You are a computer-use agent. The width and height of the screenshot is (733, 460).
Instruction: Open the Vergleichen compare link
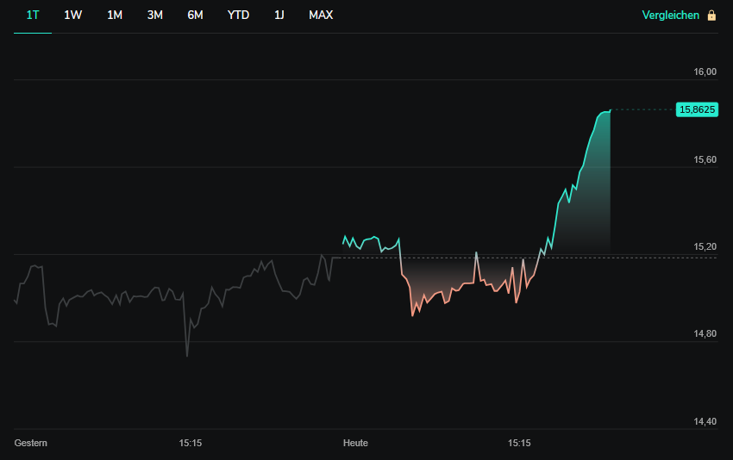[670, 16]
